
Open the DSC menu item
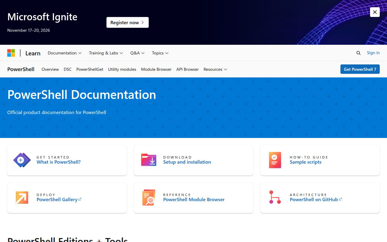pyautogui.click(x=68, y=69)
